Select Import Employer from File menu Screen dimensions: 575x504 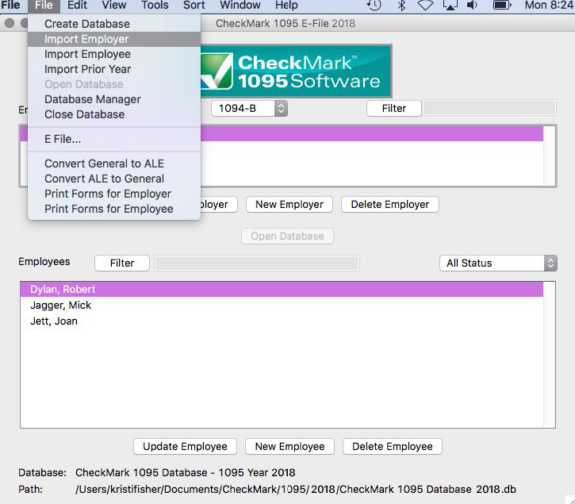86,39
